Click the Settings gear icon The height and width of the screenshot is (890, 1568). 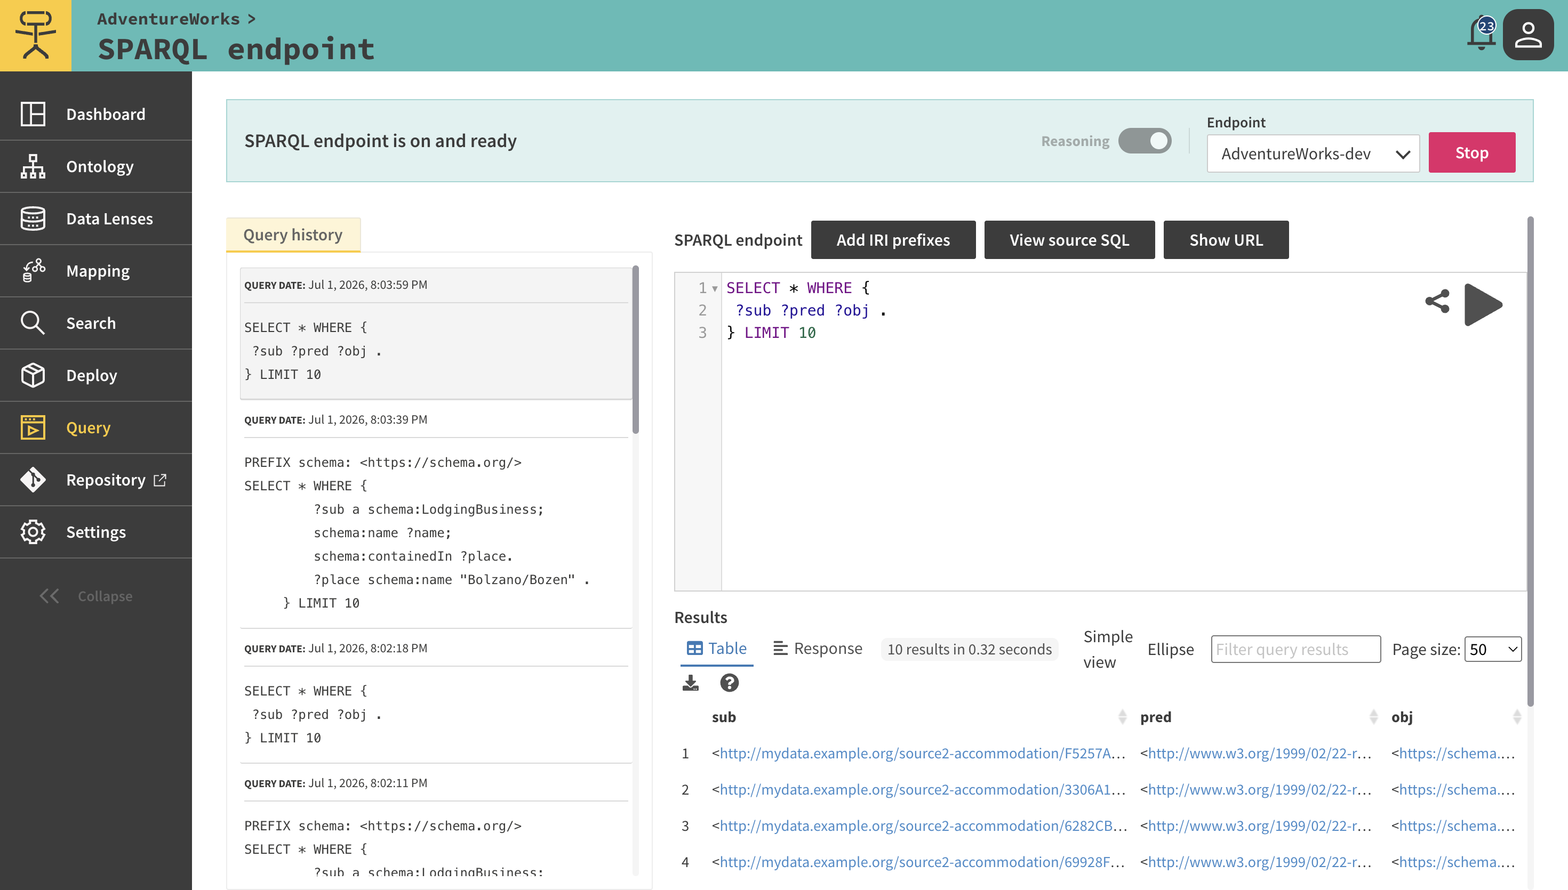(x=33, y=532)
